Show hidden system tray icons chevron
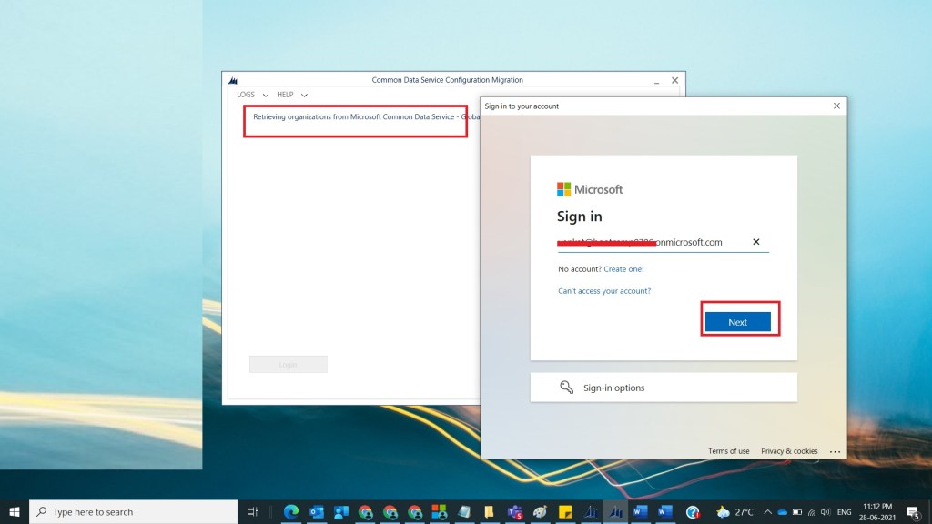The height and width of the screenshot is (524, 932). 767,512
